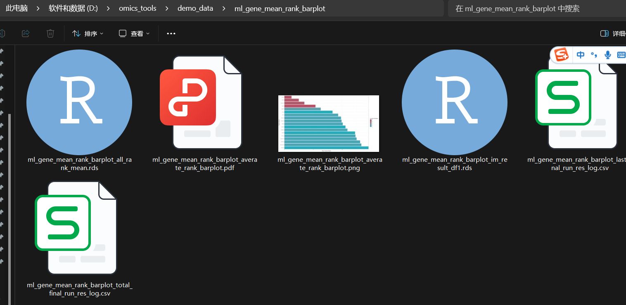Expand chevron after 此电脑 breadcrumb
The height and width of the screenshot is (305, 626).
pos(38,8)
